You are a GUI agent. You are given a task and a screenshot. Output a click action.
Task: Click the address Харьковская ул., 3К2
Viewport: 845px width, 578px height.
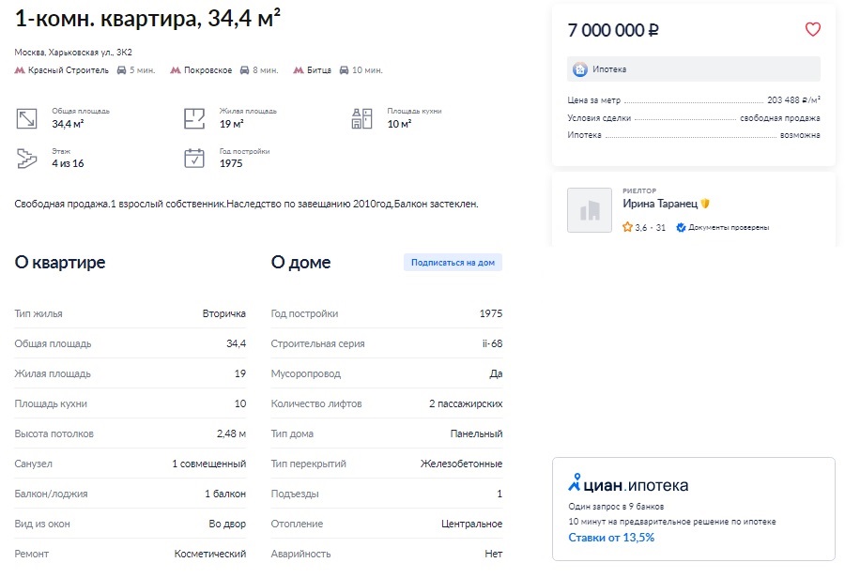90,53
